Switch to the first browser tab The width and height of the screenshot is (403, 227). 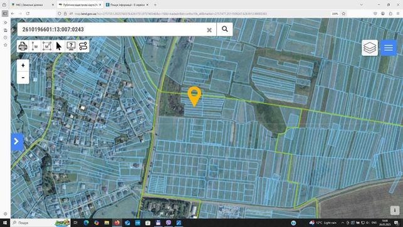(32, 4)
